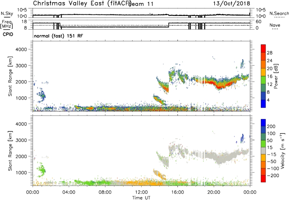This screenshot has width=289, height=200.
Task: Click the 16:00 time tick label
Action: click(x=178, y=192)
